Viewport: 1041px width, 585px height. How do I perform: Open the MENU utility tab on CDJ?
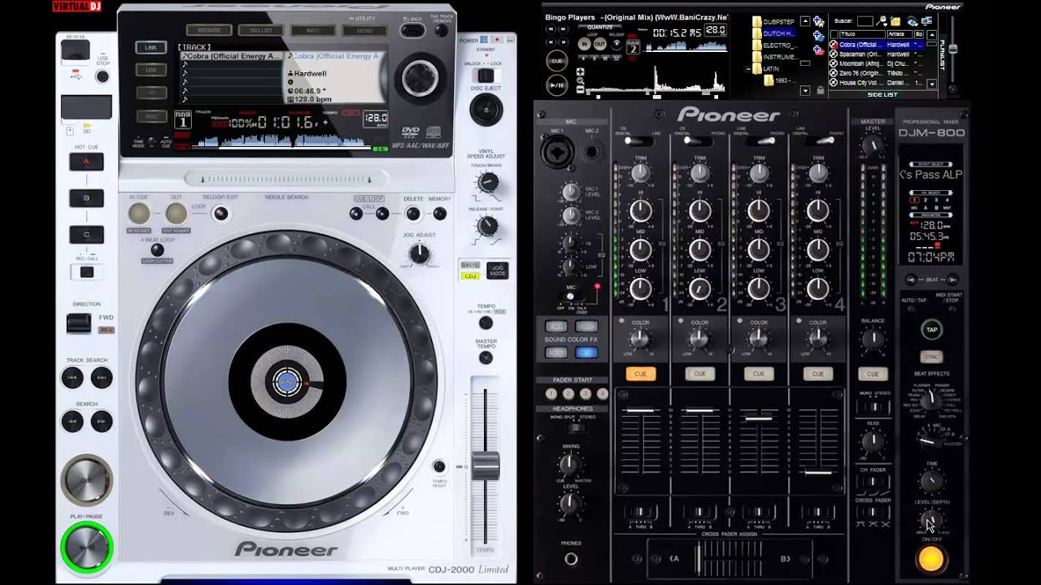pos(364,30)
